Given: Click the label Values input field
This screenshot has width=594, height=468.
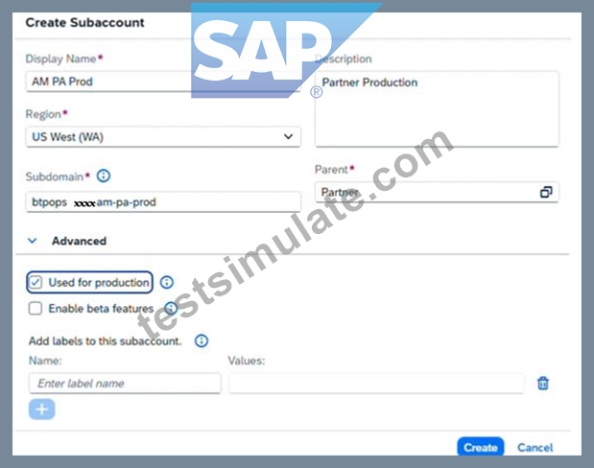Looking at the screenshot, I should coord(376,384).
